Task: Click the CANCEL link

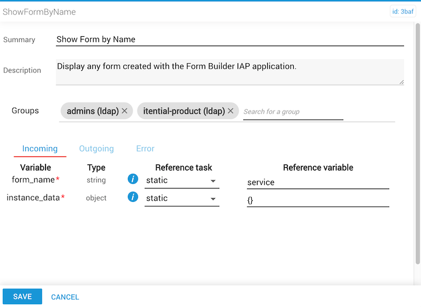Action: 65,297
